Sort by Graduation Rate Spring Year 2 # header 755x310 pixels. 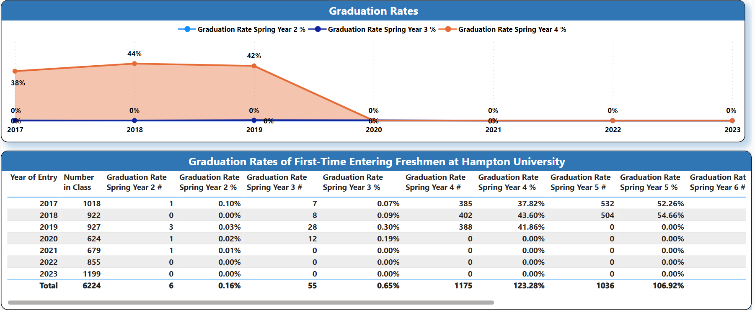click(136, 182)
